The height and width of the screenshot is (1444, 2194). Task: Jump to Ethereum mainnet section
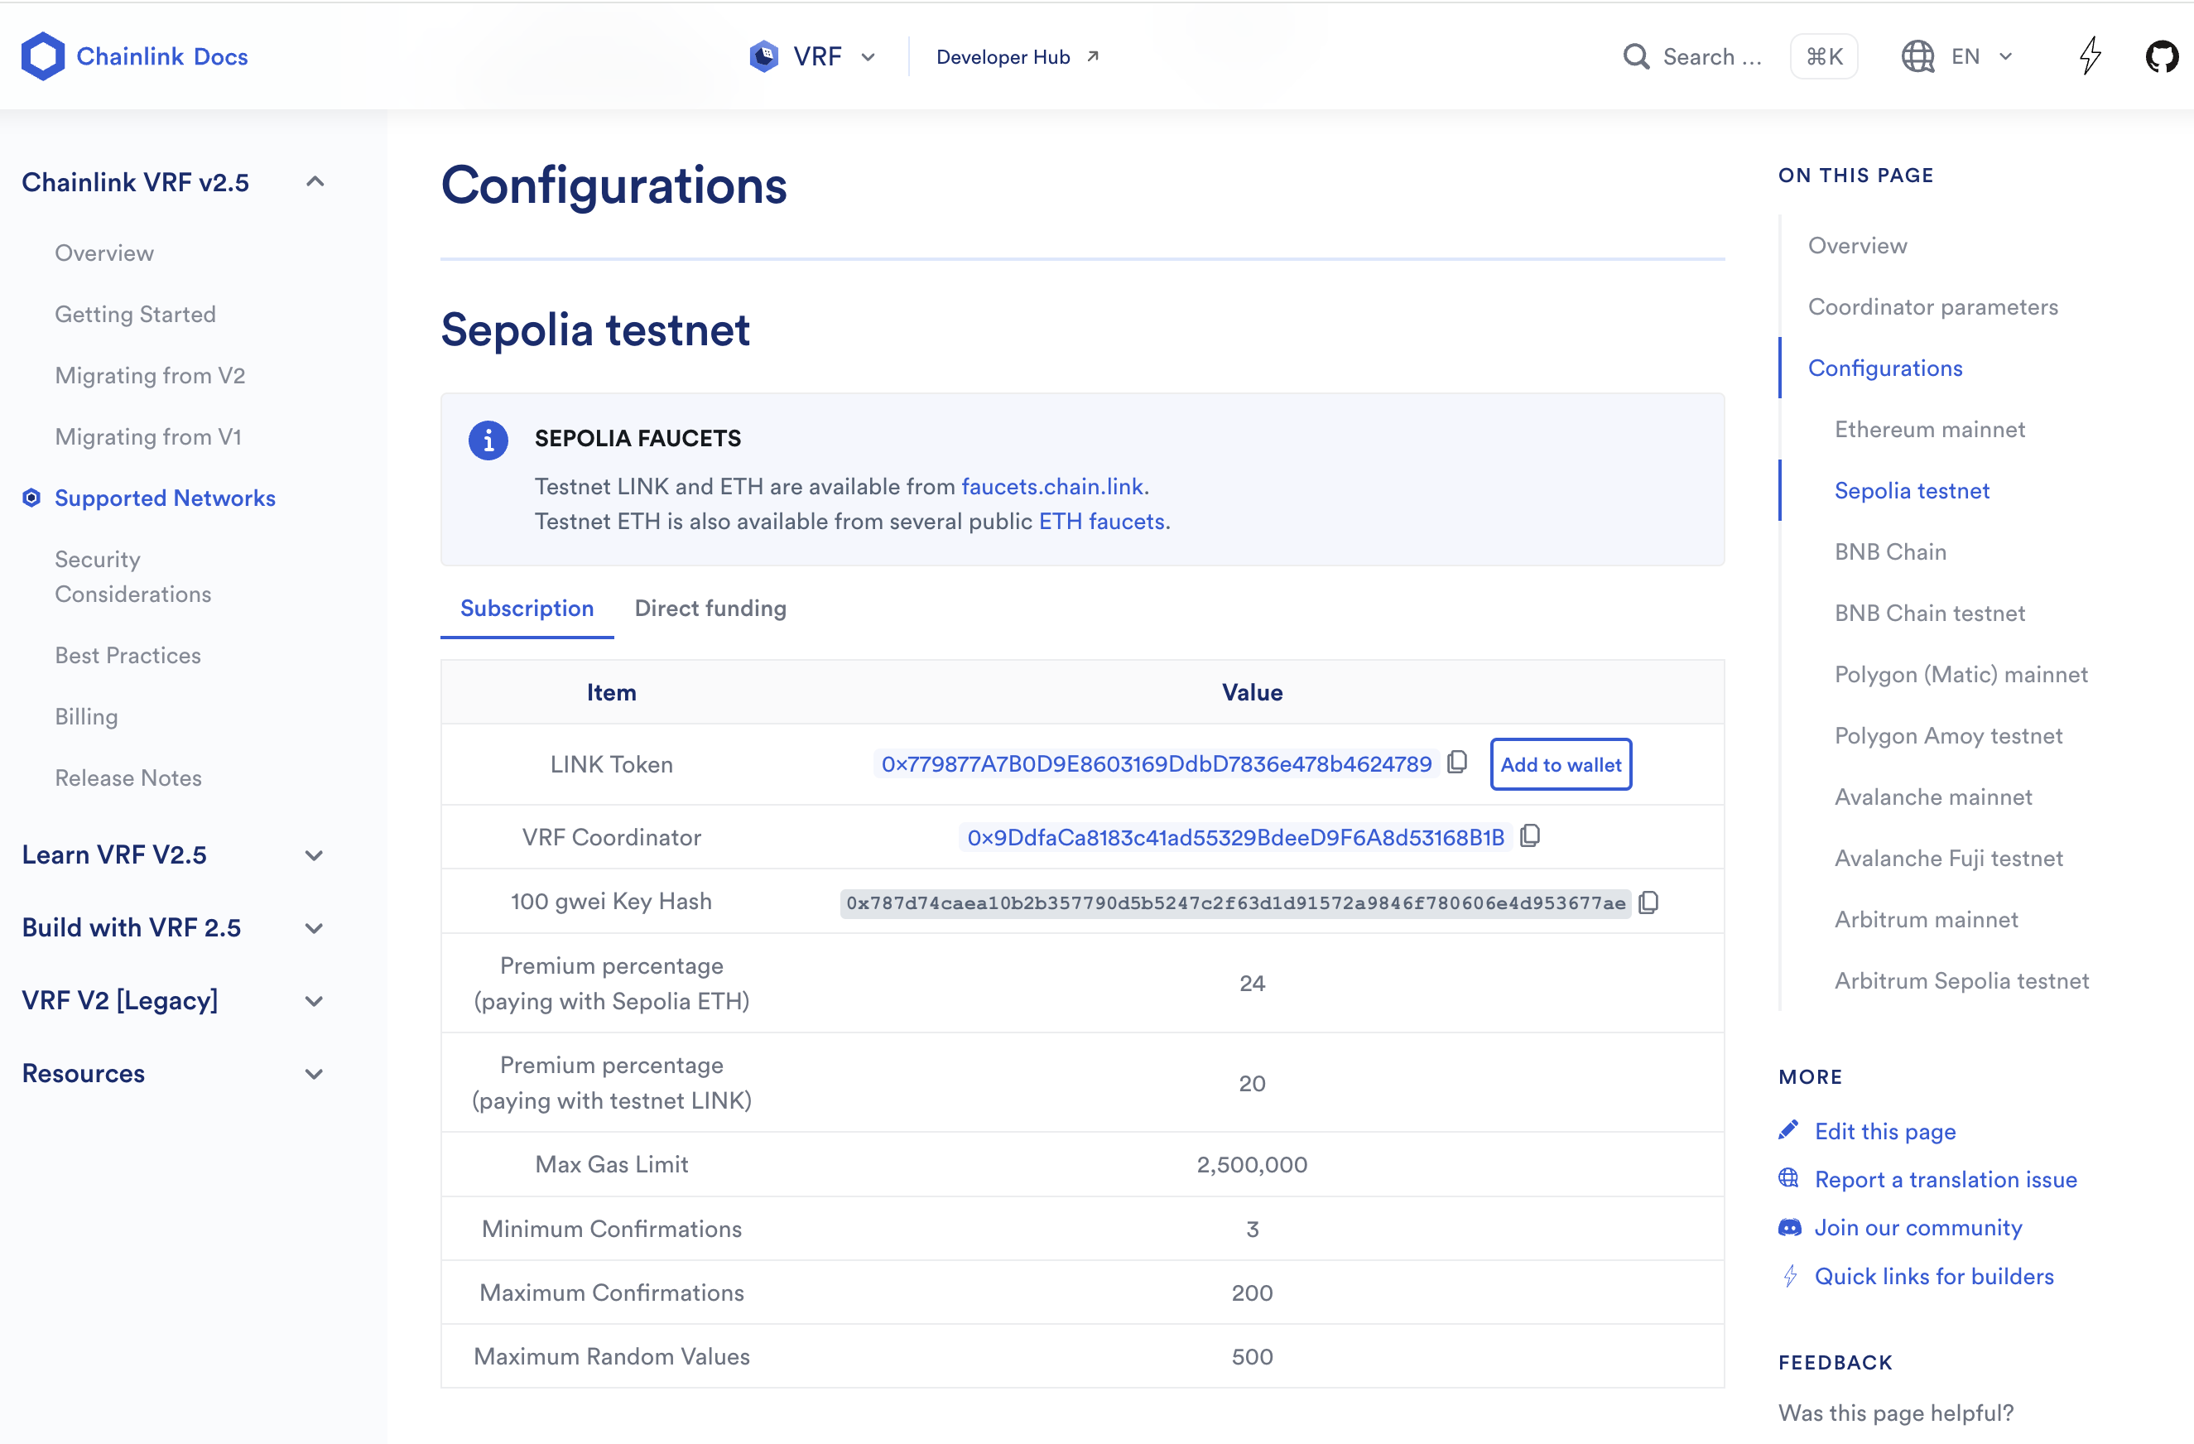coord(1929,429)
